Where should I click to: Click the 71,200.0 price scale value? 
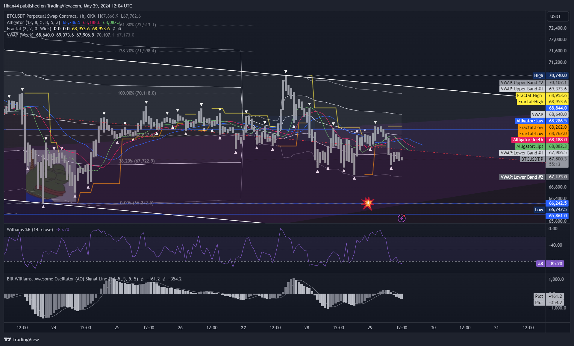click(x=558, y=62)
